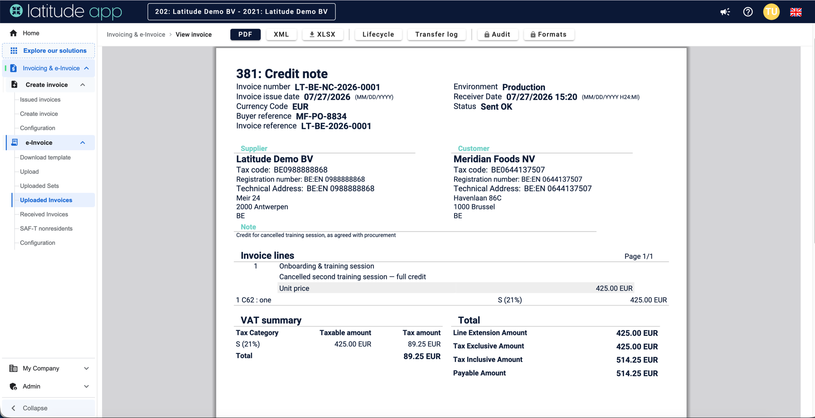The image size is (815, 418).
Task: Switch to the XML view
Action: coord(281,35)
